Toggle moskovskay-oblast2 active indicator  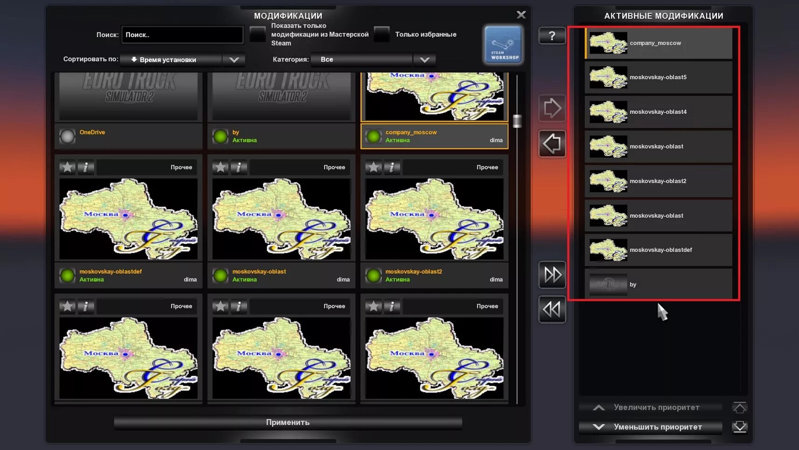pyautogui.click(x=373, y=276)
